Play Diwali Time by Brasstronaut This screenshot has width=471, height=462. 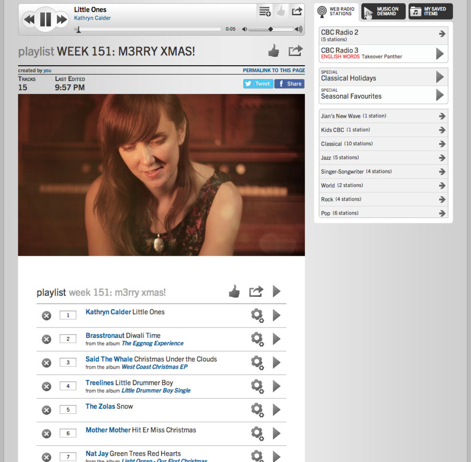point(276,339)
